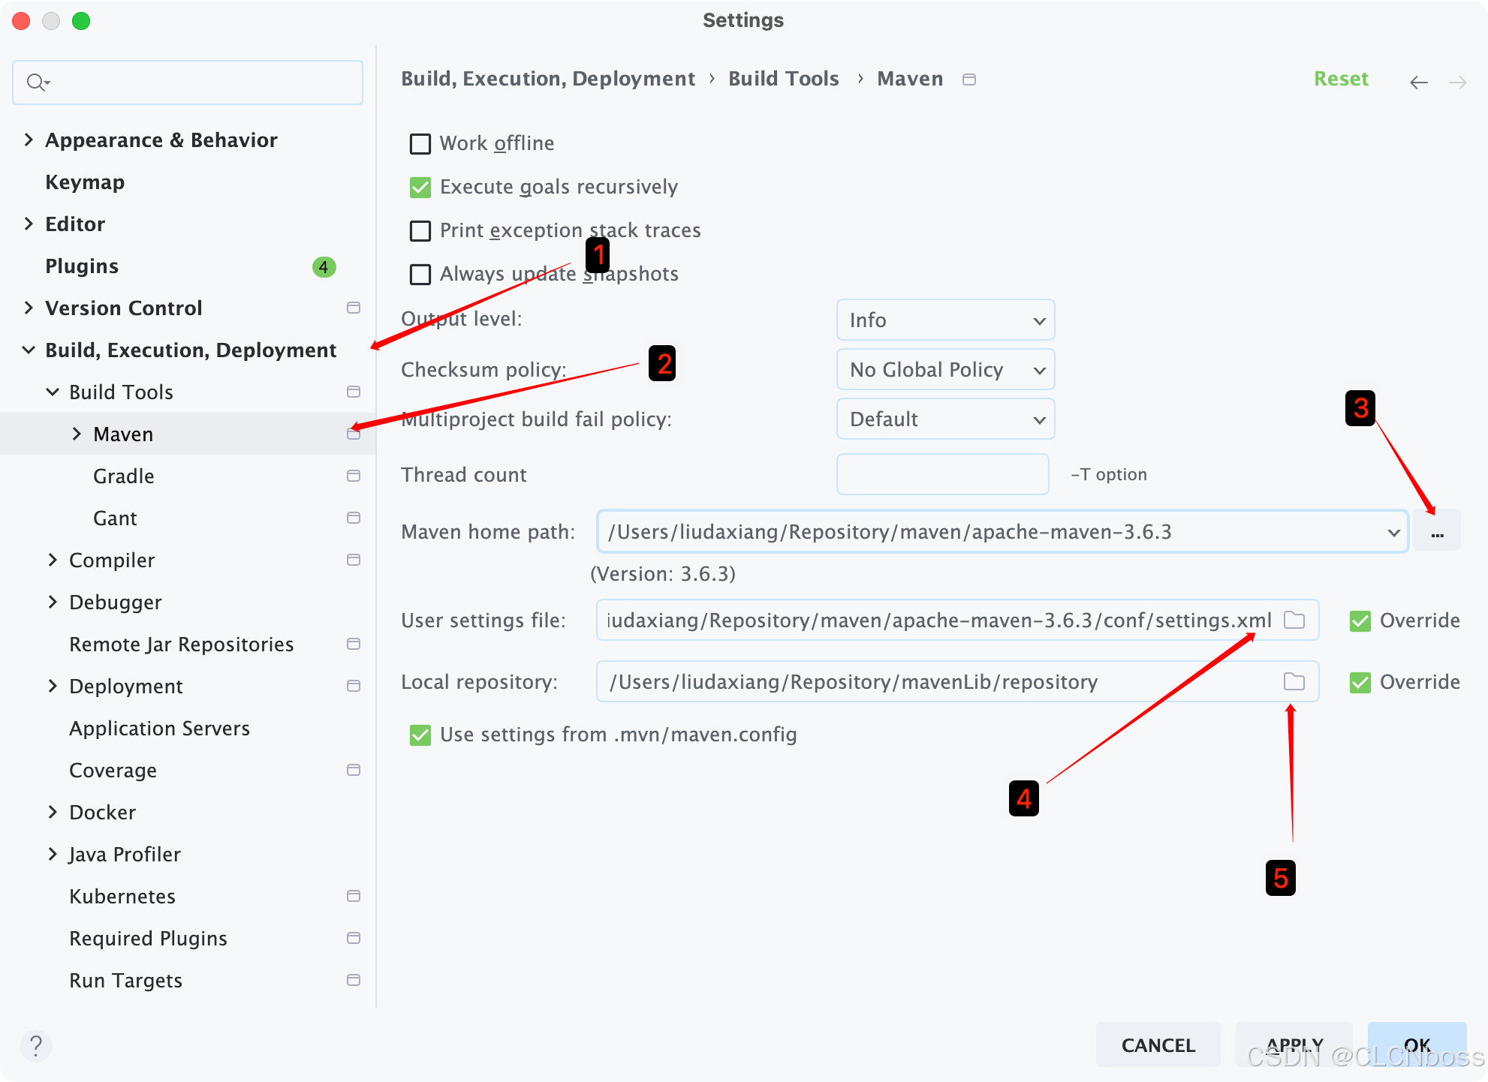Enable Print exception stack traces checkbox

420,230
